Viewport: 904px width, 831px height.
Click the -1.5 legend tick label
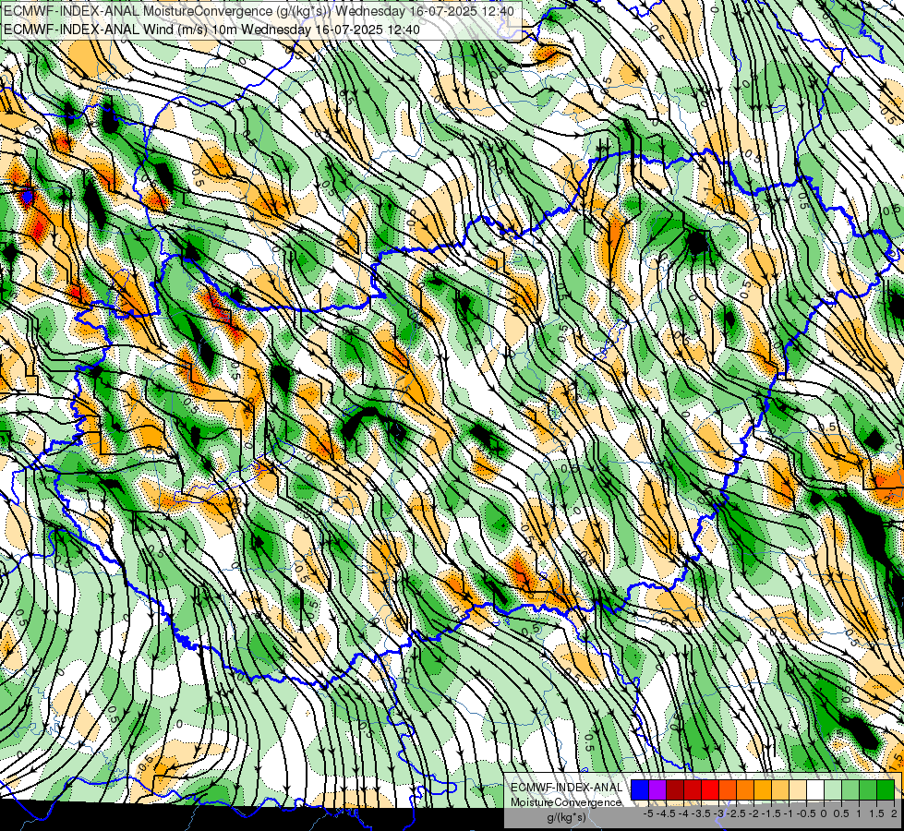pyautogui.click(x=773, y=813)
